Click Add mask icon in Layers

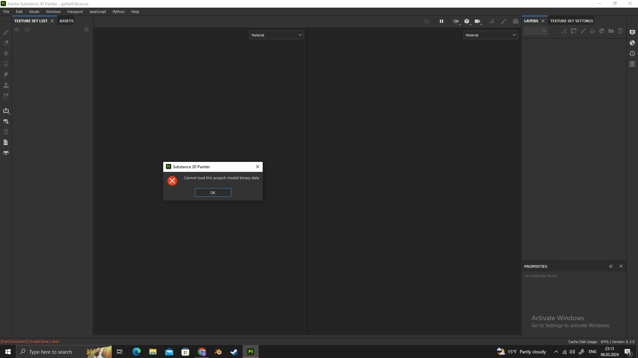pyautogui.click(x=574, y=31)
